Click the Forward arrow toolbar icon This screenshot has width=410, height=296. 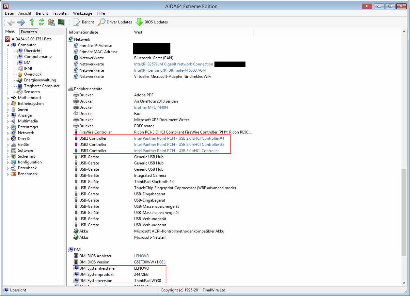tap(21, 22)
